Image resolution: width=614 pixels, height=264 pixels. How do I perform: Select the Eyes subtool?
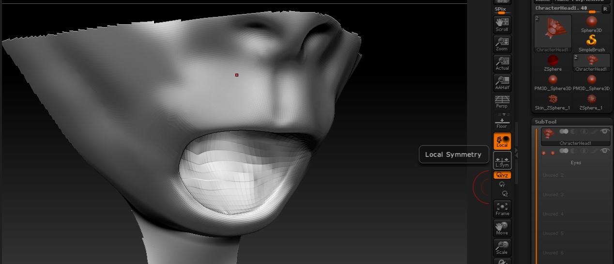click(576, 156)
